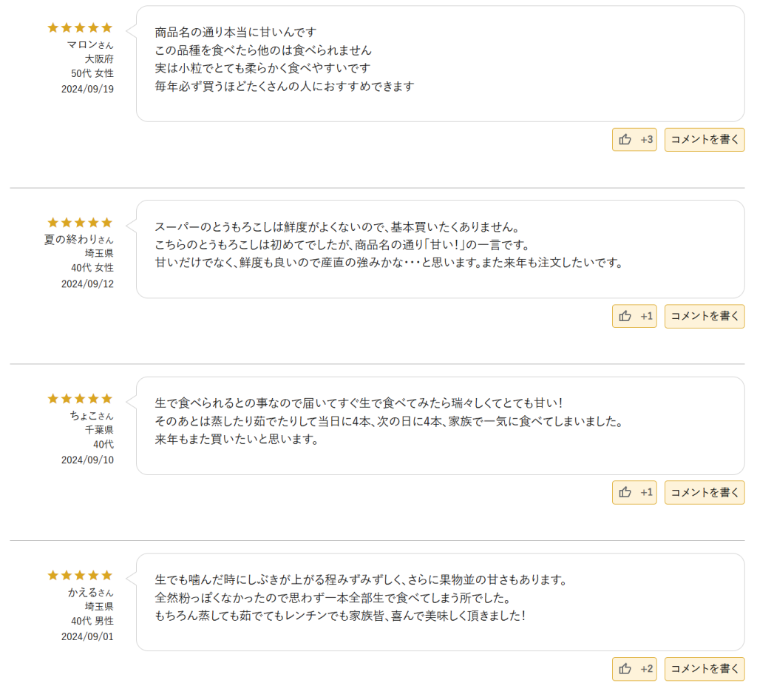Click thumbs-up on 夏の終わり's review
757x686 pixels.
[634, 316]
